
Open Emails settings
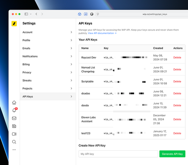click(48, 48)
